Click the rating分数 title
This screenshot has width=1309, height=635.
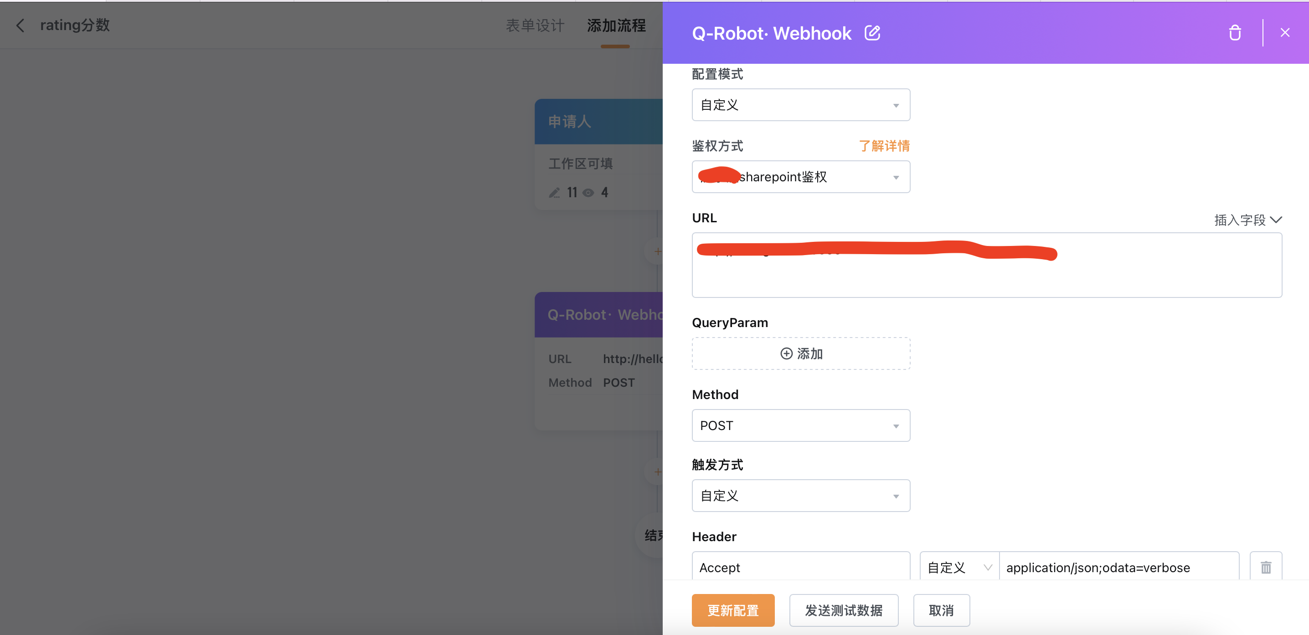[75, 25]
